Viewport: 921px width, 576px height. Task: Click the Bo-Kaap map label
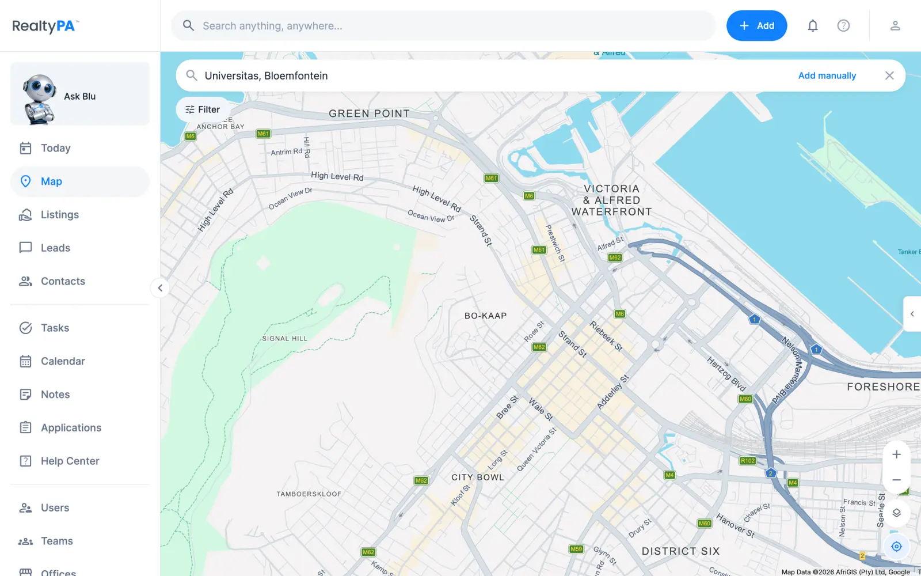[485, 316]
